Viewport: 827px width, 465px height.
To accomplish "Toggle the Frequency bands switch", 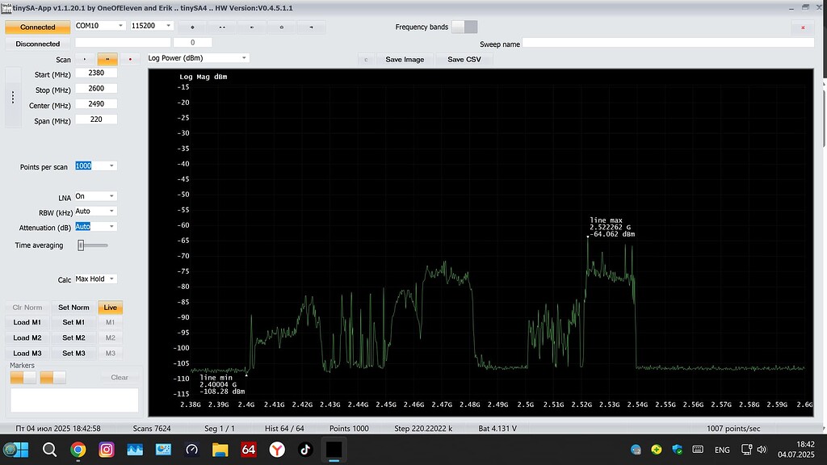I will pos(464,27).
